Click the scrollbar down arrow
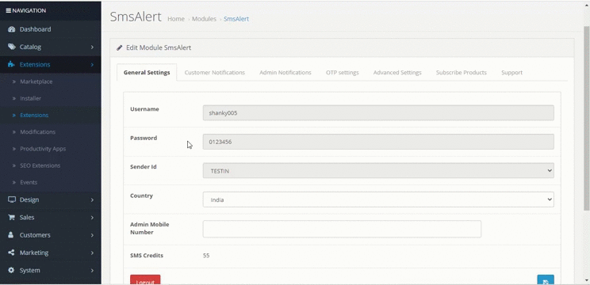 click(x=587, y=280)
